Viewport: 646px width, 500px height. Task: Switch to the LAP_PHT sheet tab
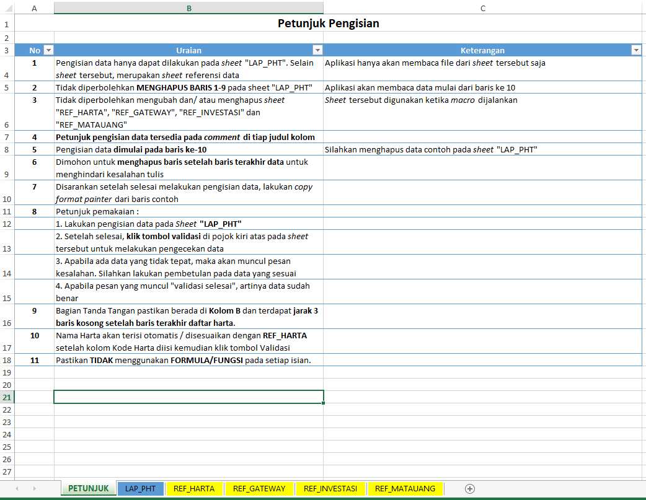[x=140, y=489]
